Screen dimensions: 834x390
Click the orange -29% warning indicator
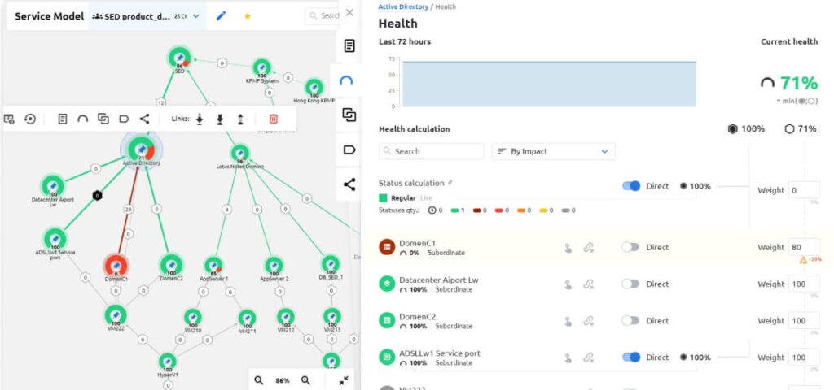(x=810, y=260)
